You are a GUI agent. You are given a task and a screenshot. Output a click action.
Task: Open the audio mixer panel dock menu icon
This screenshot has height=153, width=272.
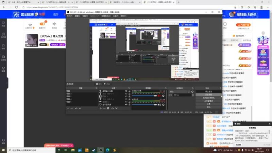pyautogui.click(x=166, y=88)
